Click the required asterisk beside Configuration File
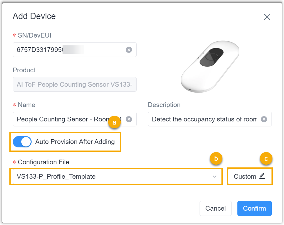This screenshot has height=225, width=284. pyautogui.click(x=14, y=162)
